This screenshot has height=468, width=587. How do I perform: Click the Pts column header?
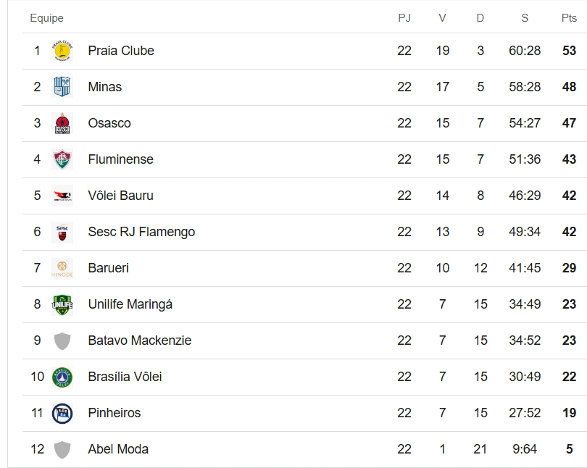569,18
